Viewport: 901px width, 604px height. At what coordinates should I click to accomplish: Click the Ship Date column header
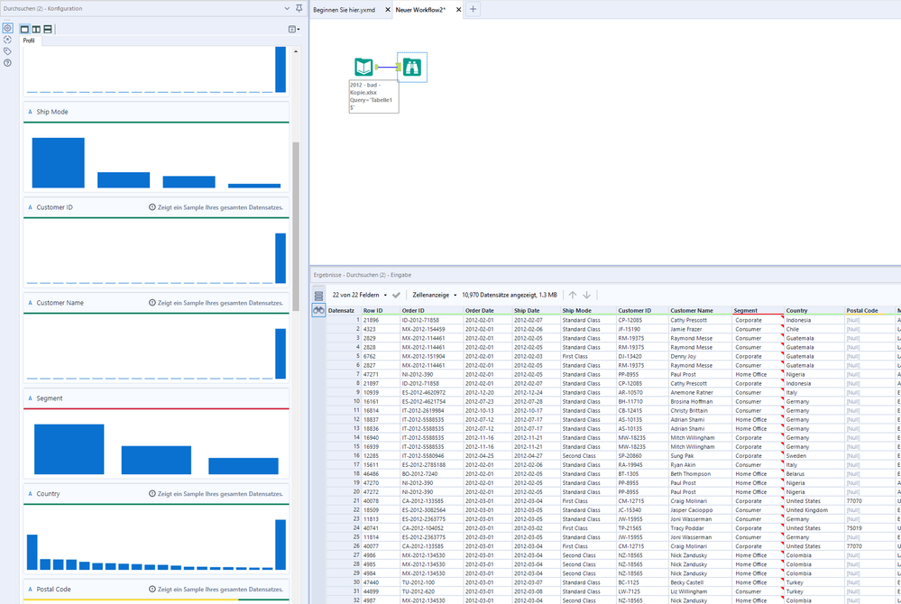pyautogui.click(x=536, y=311)
